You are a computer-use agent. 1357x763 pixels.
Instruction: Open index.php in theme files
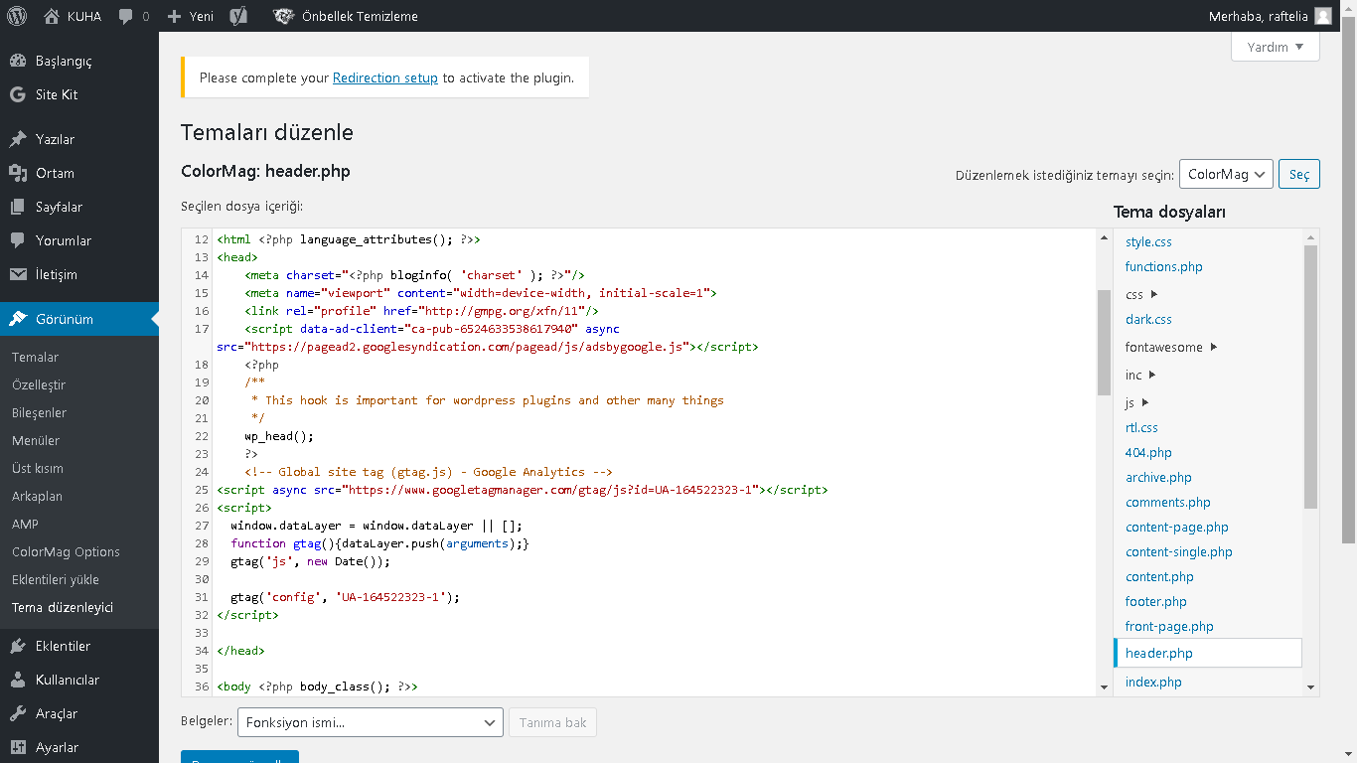[x=1153, y=682]
